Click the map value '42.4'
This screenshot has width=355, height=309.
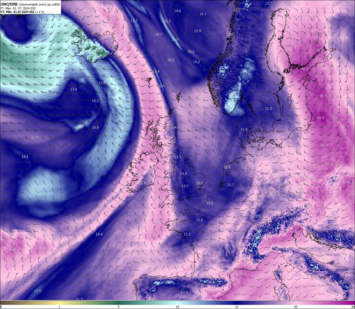click(329, 164)
